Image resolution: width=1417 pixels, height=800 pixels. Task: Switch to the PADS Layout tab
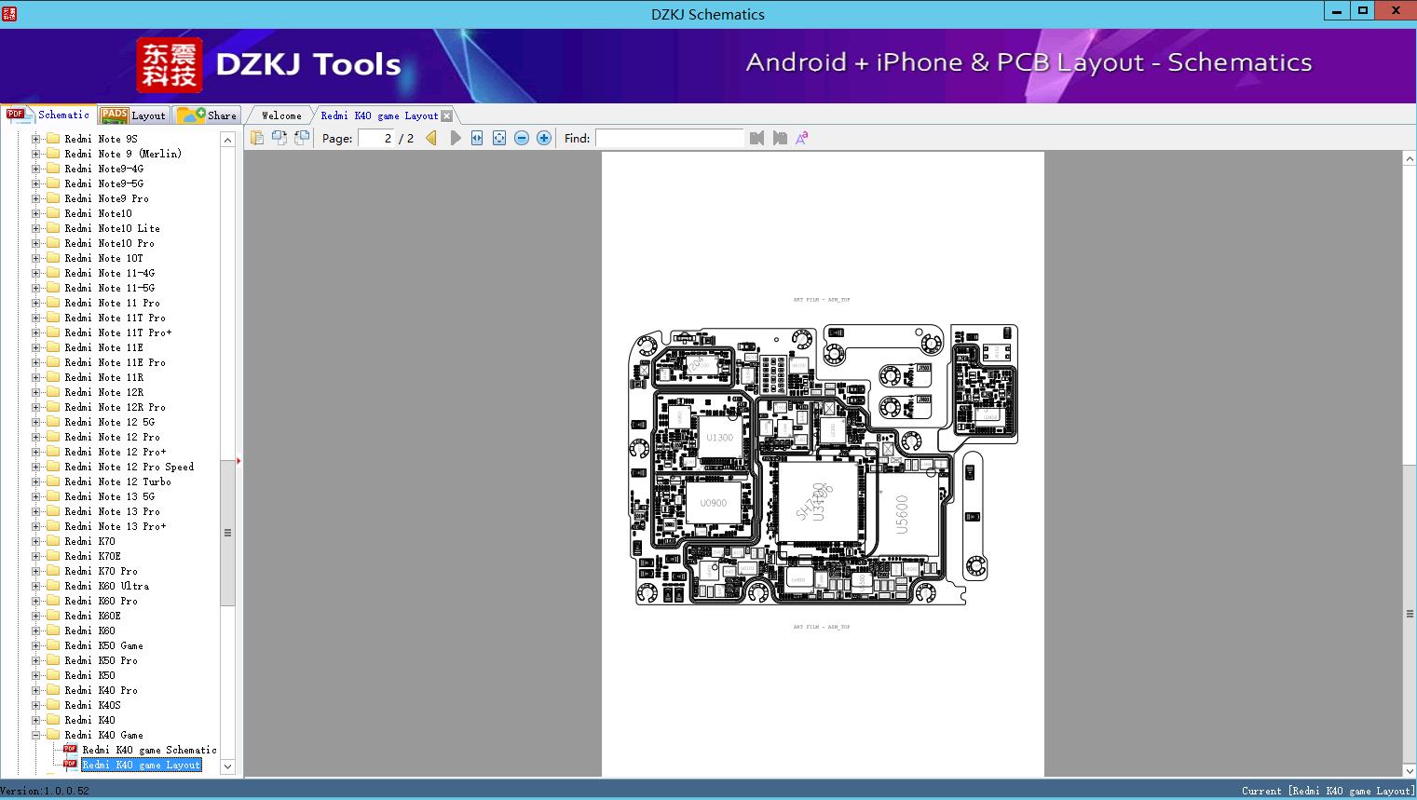point(133,115)
